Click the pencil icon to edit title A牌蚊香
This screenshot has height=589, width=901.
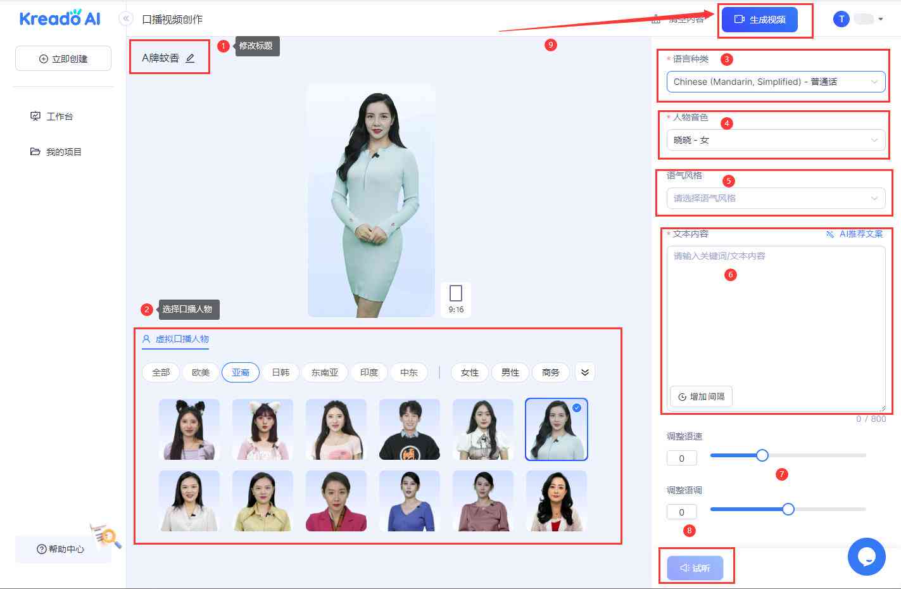190,58
